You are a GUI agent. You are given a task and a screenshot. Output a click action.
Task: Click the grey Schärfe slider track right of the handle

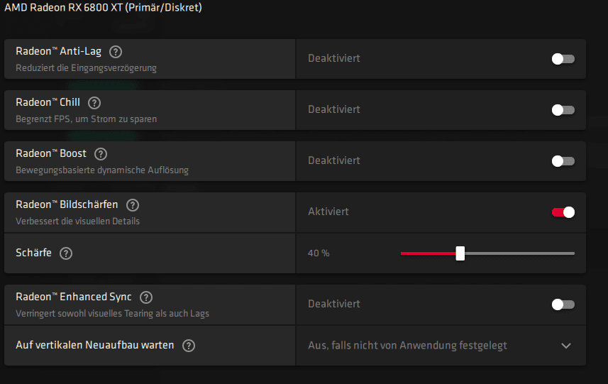tap(519, 253)
